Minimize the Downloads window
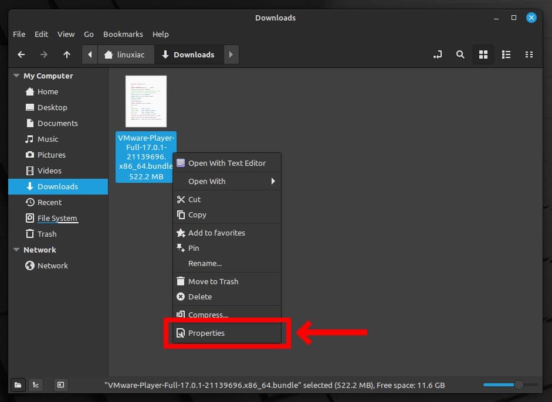This screenshot has width=552, height=402. point(496,18)
